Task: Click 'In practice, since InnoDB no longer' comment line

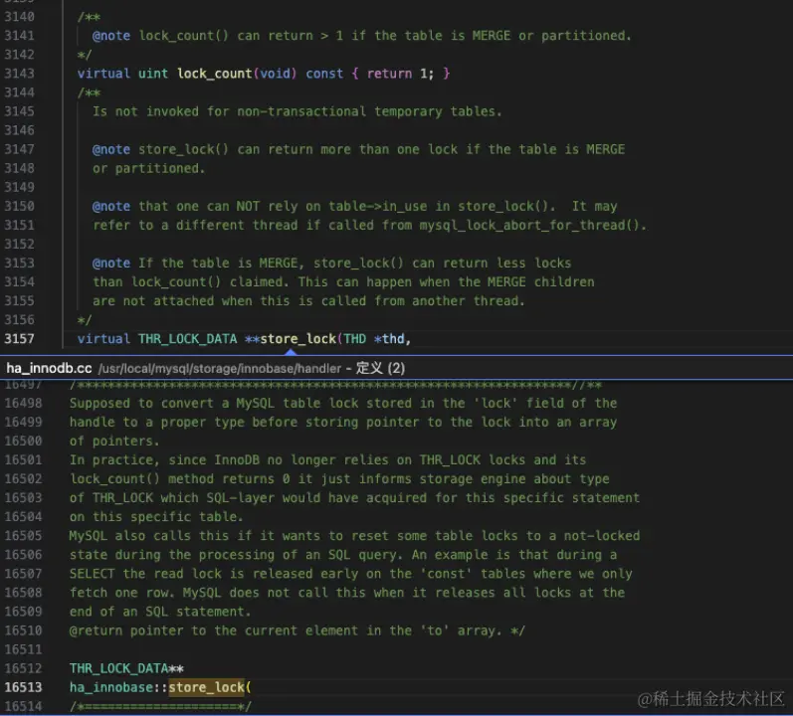Action: coord(327,460)
